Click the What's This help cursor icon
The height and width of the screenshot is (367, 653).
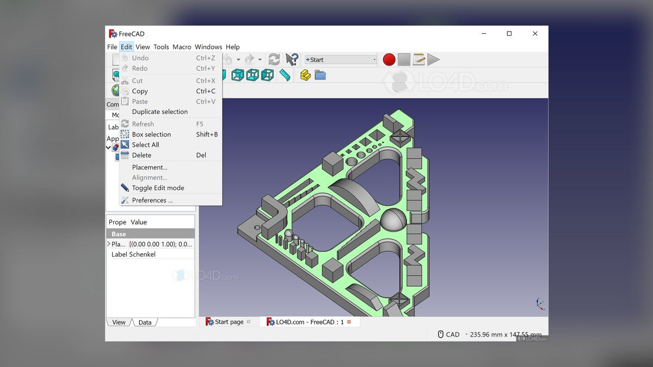pos(292,60)
